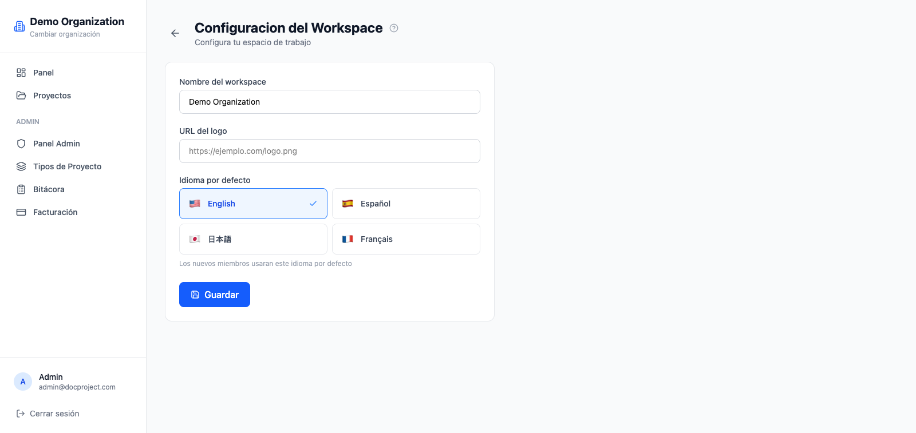Select English as default language

[x=253, y=204]
